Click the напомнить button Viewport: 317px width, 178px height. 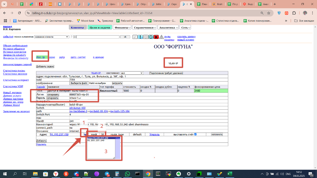217,134
